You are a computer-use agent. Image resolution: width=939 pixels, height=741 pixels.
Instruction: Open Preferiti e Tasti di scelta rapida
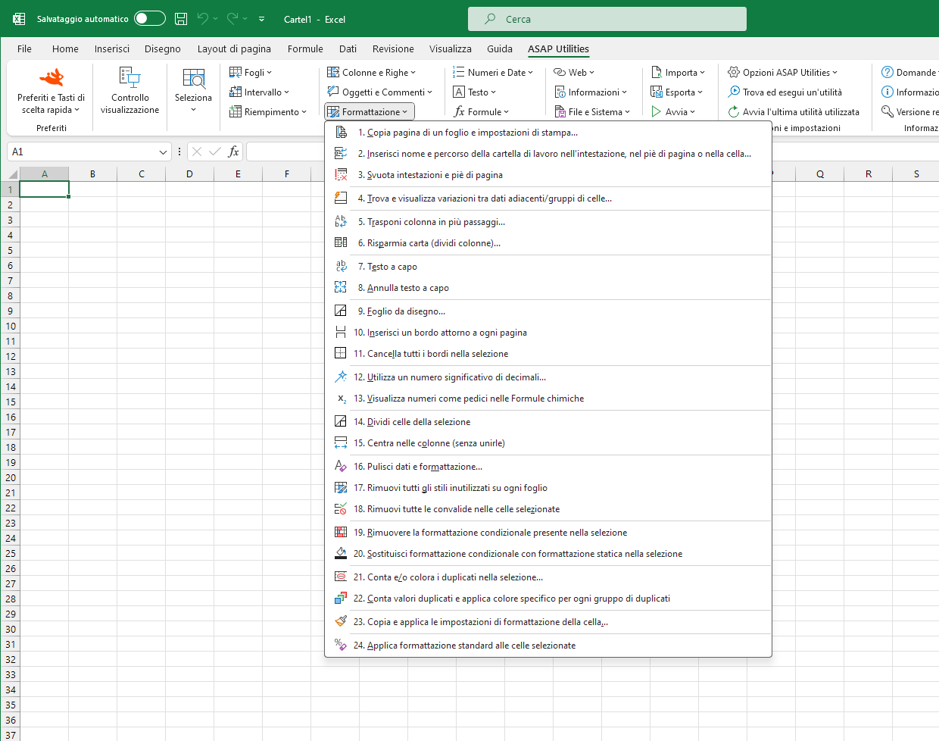[x=51, y=92]
